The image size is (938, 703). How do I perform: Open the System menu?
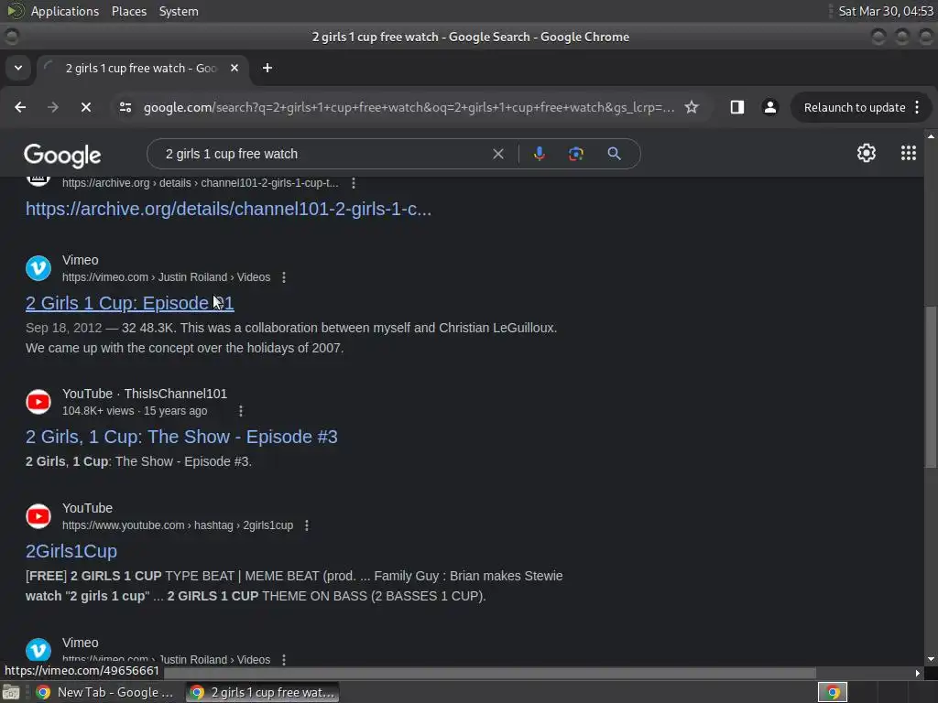[179, 11]
